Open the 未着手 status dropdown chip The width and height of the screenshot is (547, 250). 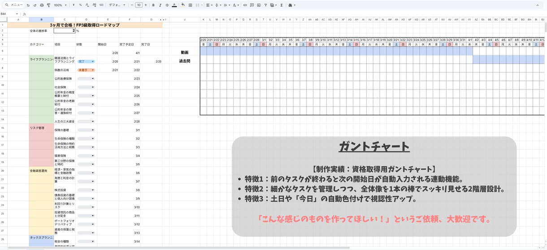tap(86, 70)
